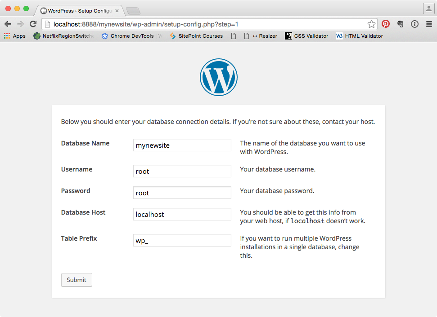Click the text 'Your database password.'
This screenshot has height=317, width=437.
pyautogui.click(x=277, y=191)
